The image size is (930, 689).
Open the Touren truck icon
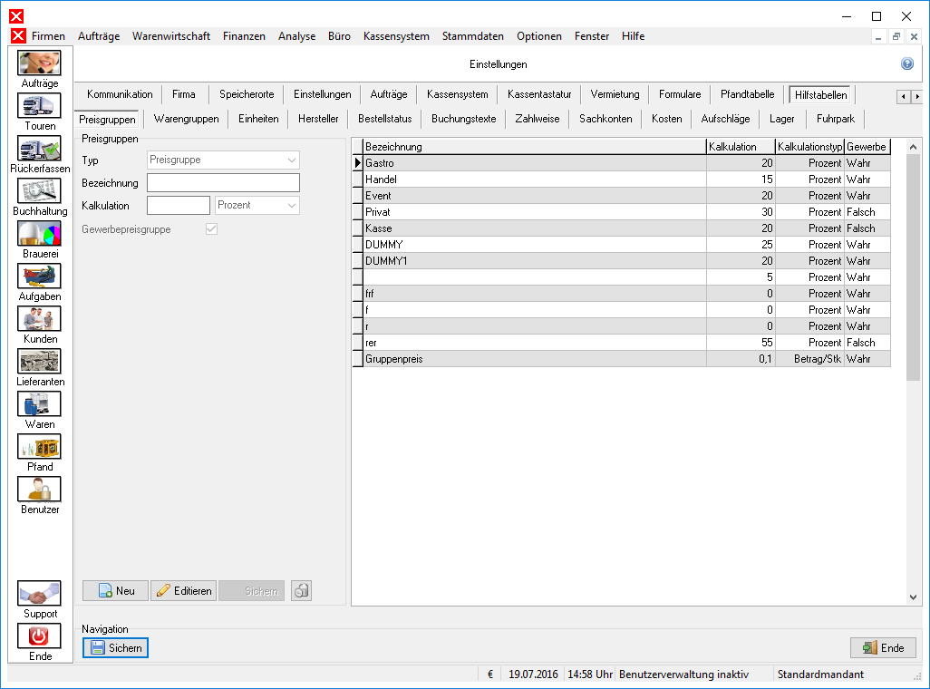coord(39,106)
